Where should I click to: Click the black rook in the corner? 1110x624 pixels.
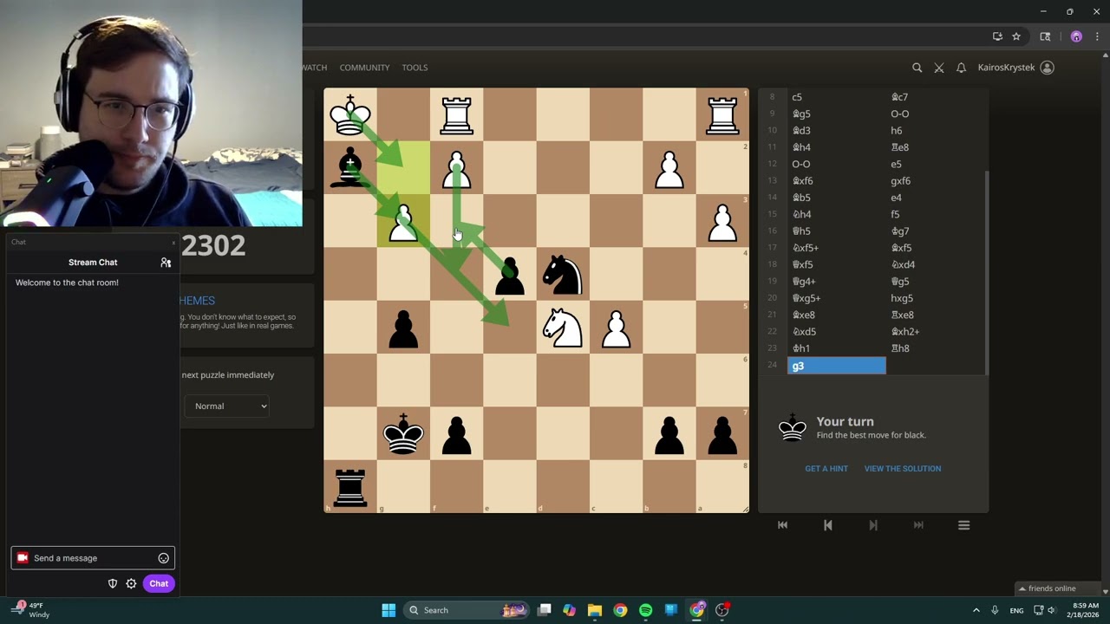point(350,486)
